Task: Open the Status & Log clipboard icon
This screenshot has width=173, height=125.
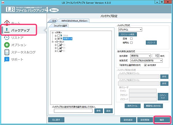Action: tap(7, 52)
